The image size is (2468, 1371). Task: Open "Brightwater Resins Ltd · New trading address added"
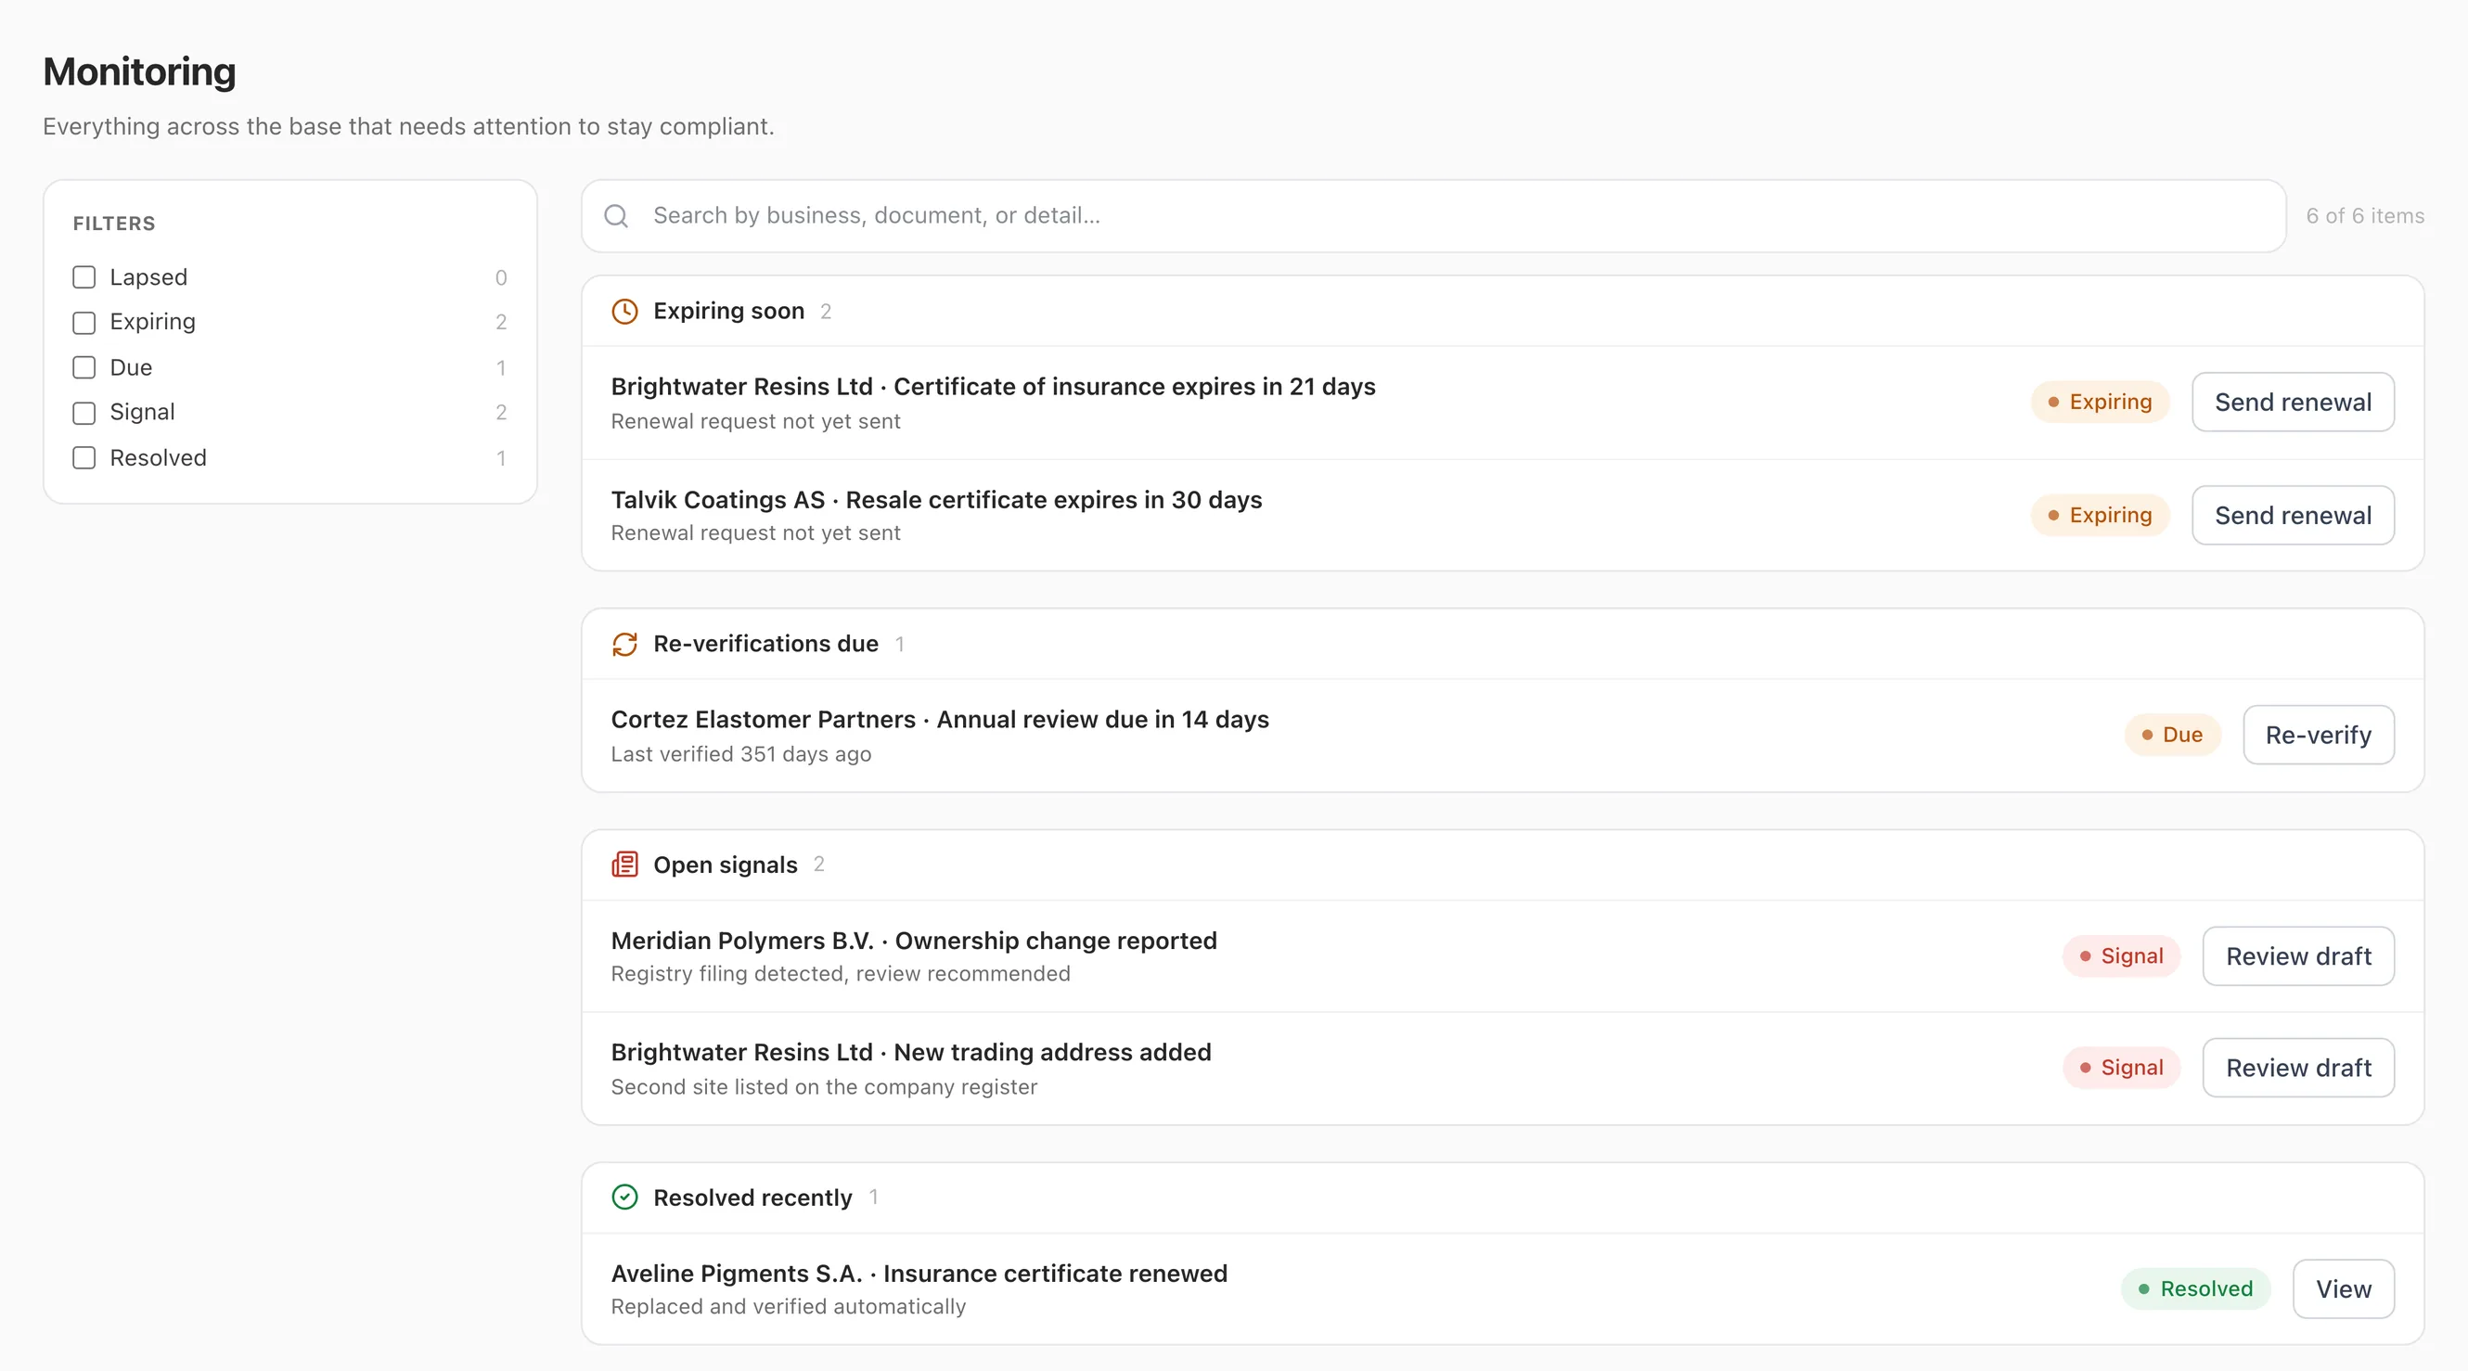[x=911, y=1052]
